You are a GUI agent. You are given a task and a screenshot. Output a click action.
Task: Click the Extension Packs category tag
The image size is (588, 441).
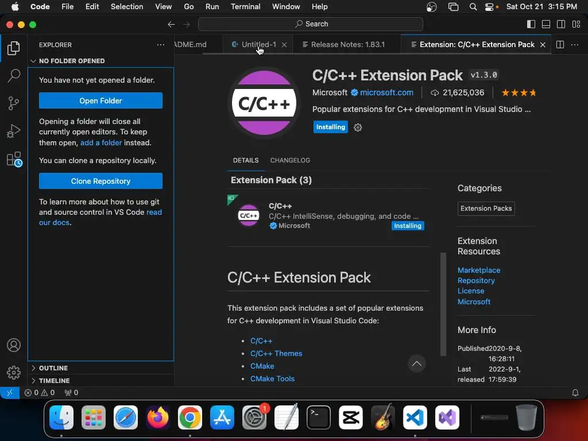(x=486, y=208)
